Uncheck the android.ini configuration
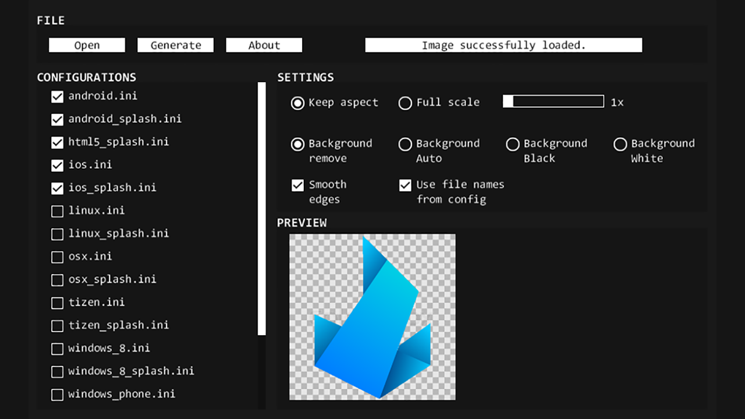Viewport: 745px width, 419px height. 57,97
